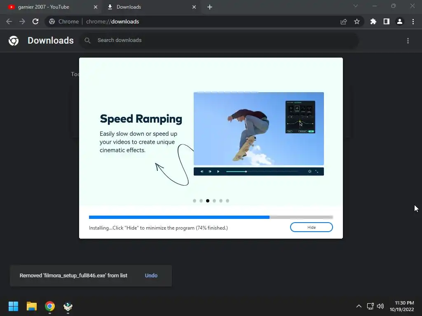Open the Chrome three-dot menu
The height and width of the screenshot is (316, 422).
coord(413,21)
